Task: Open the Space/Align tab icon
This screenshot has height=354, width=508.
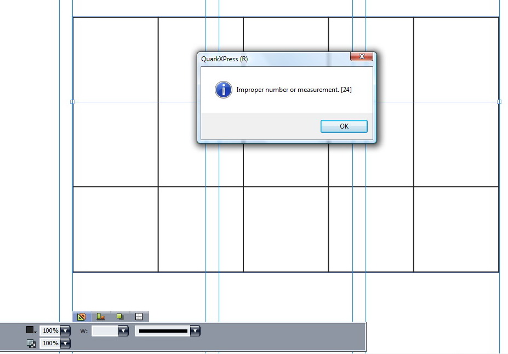Action: [x=101, y=316]
